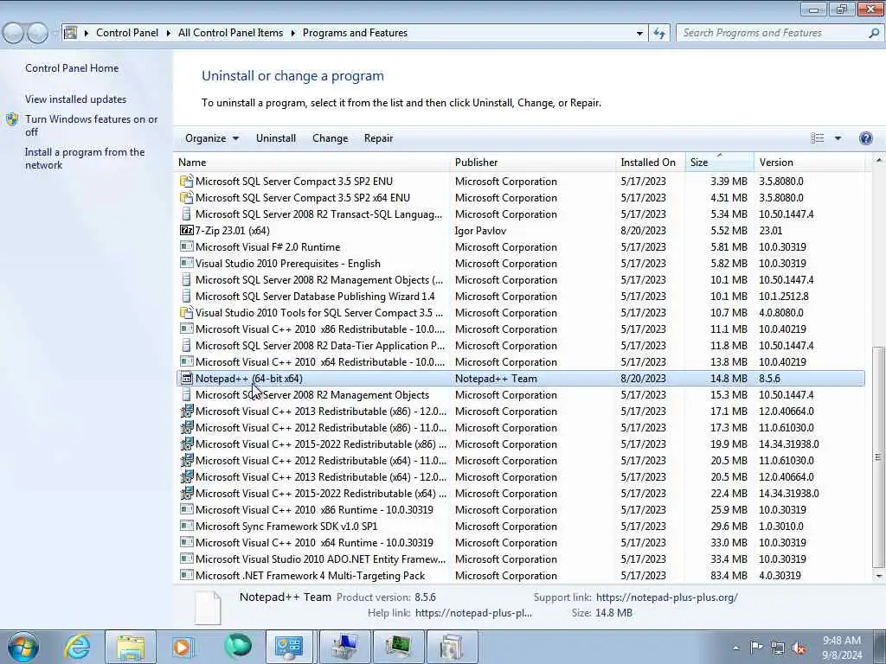
Task: Click Repair in the toolbar
Action: pyautogui.click(x=379, y=138)
